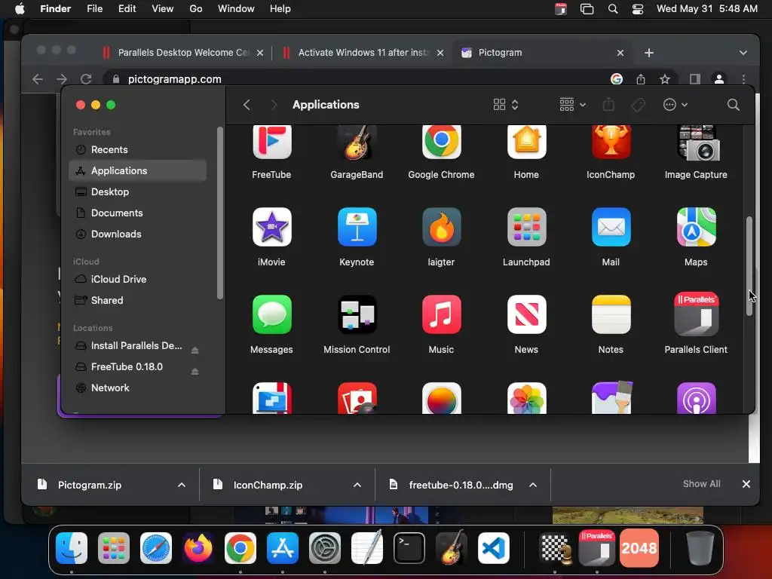Open the Finder action menu (ellipsis)
Image resolution: width=772 pixels, height=579 pixels.
675,105
